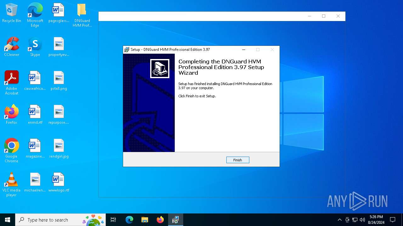Viewport: 403px width, 226px height.
Task: Open the volume speaker tray icon
Action: point(362,220)
